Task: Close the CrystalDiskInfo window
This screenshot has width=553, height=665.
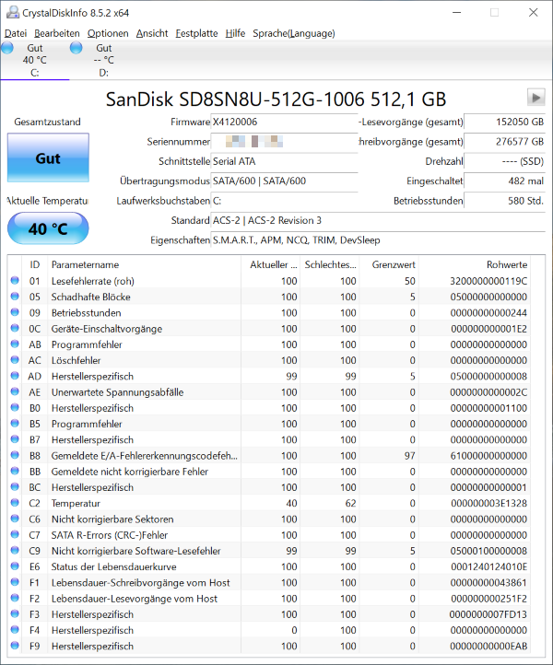Action: [x=534, y=13]
